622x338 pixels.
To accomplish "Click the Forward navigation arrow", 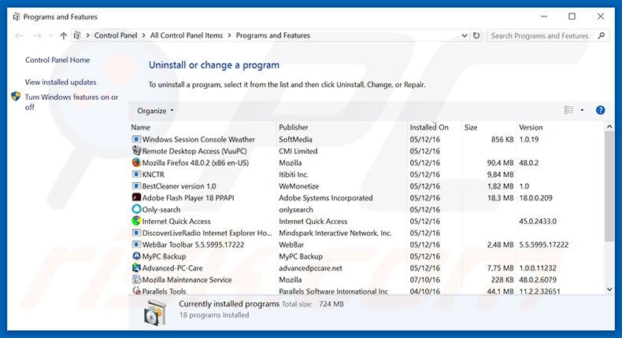I will pyautogui.click(x=37, y=35).
